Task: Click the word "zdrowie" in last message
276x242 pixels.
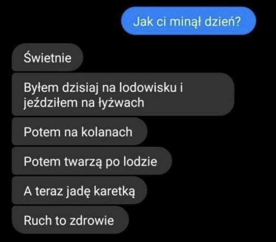Action: (x=92, y=220)
